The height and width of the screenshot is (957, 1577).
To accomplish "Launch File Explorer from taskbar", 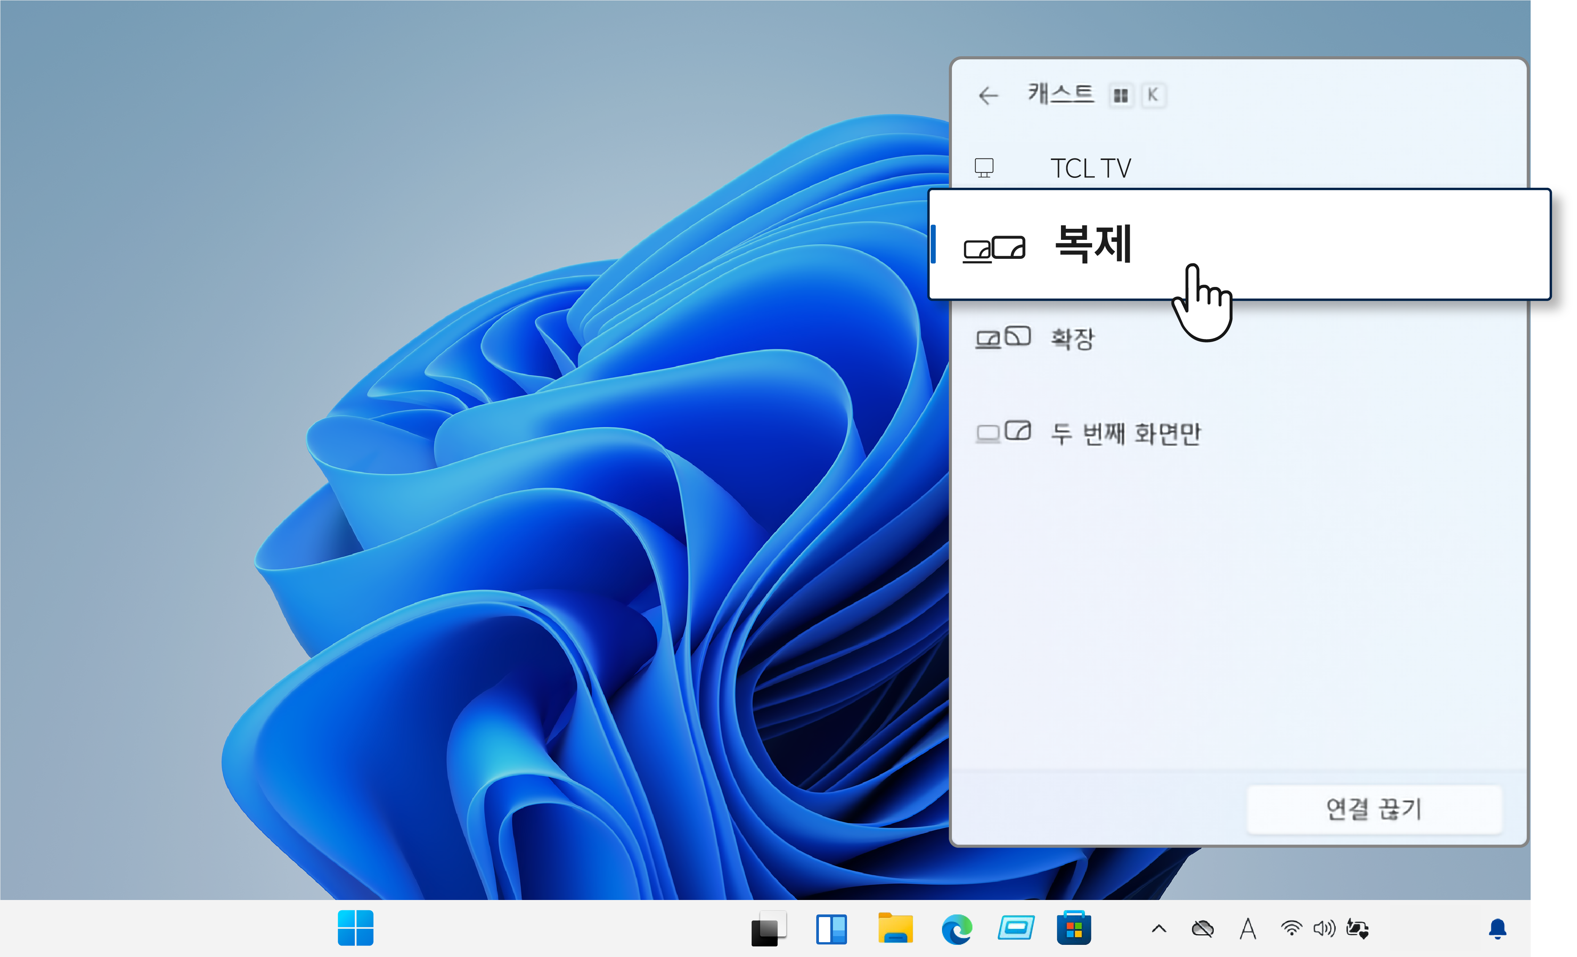I will tap(895, 928).
